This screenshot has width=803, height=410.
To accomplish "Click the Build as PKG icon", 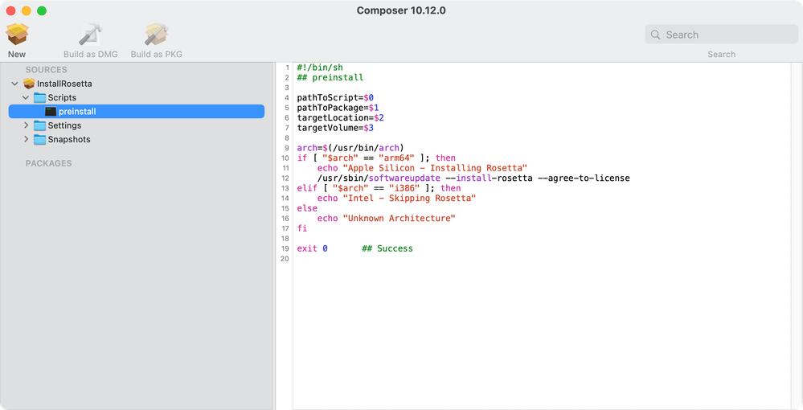I will (x=156, y=35).
